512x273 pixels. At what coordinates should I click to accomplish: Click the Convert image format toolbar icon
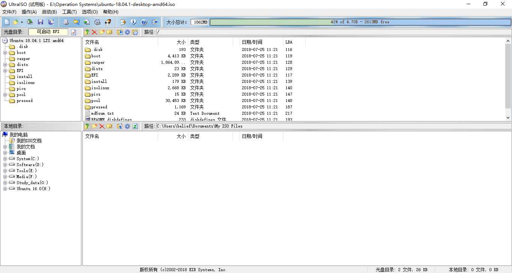point(87,22)
